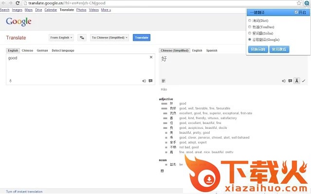Screen dimensions: 311x194
Task: Select the English target language tab
Action: pyautogui.click(x=197, y=51)
